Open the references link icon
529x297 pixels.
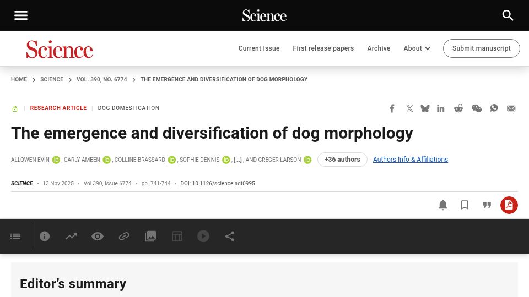pos(124,236)
